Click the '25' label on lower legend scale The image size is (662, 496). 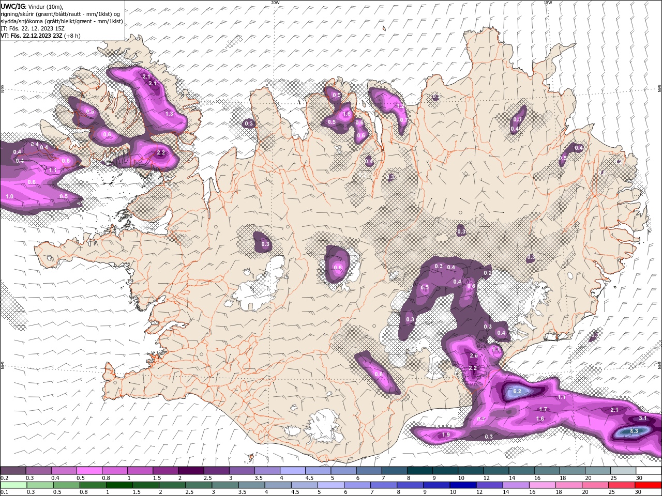click(611, 492)
